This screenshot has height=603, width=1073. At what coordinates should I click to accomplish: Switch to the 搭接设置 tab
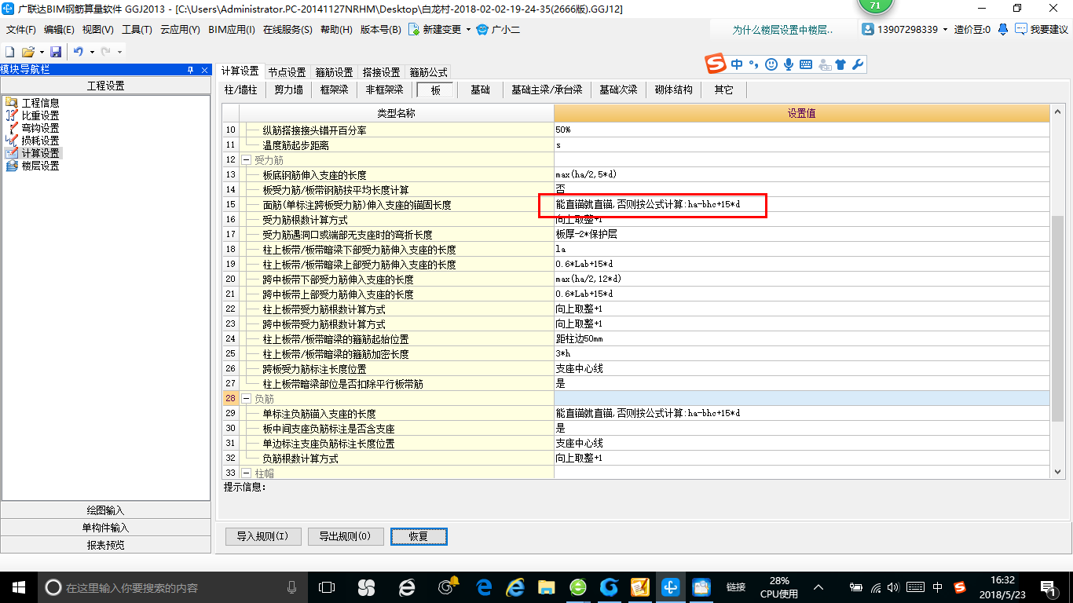click(381, 71)
